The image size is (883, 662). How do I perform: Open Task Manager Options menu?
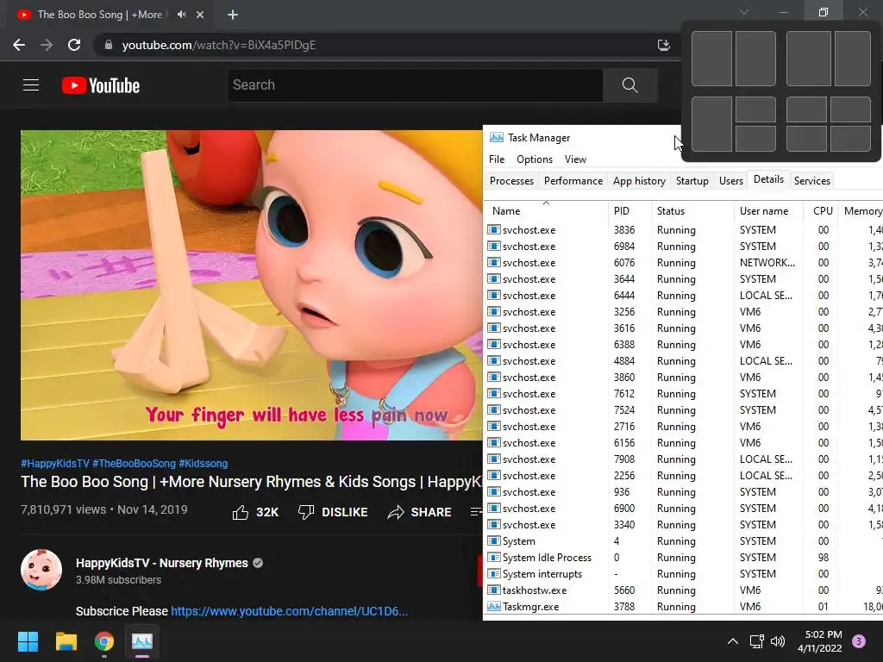tap(535, 159)
